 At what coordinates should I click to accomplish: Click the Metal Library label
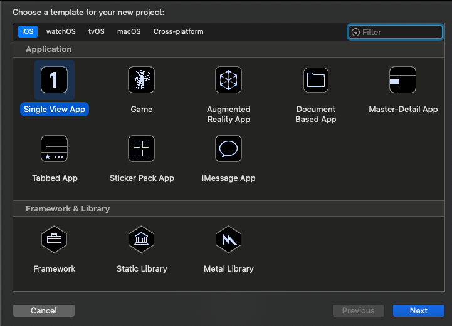point(229,268)
